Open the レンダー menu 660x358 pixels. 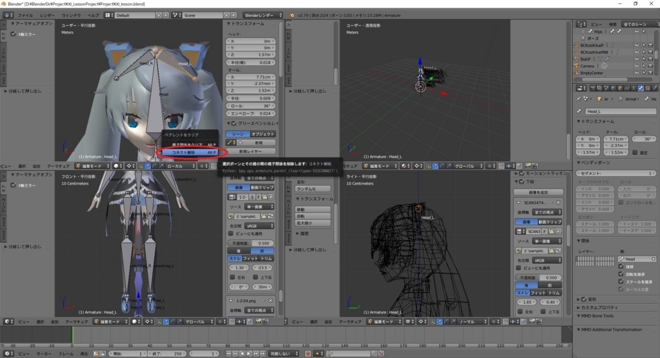coord(47,15)
